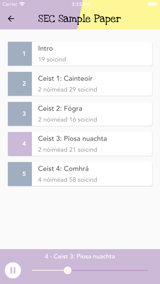Play Ceist 1: Cainteoir track
160x284 pixels.
coord(80,84)
